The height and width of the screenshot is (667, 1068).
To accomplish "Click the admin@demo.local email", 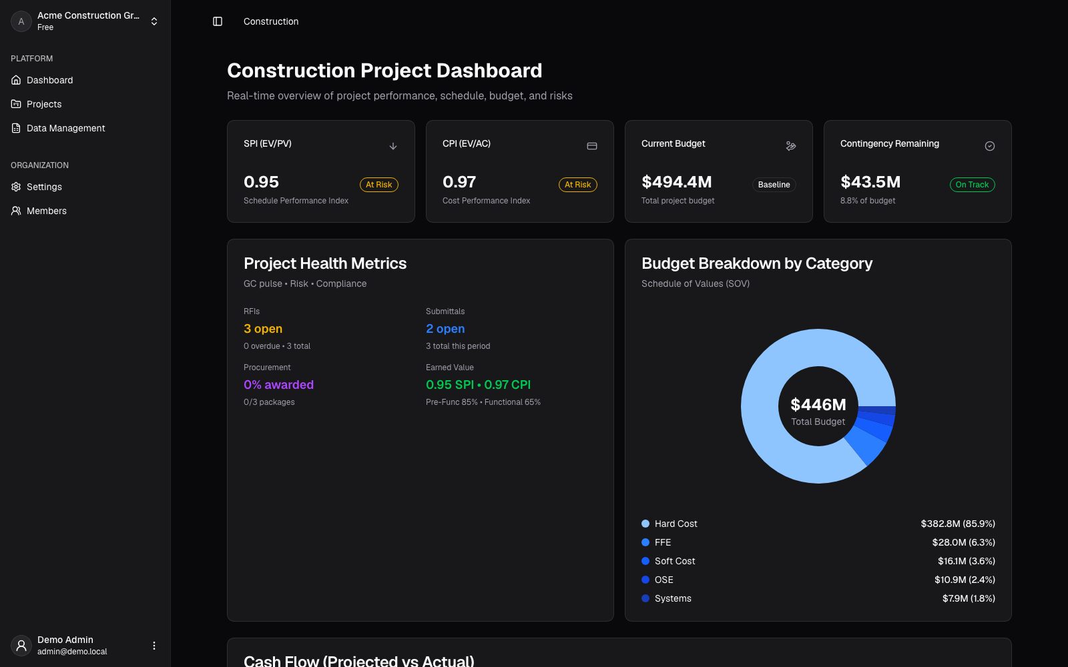I will (x=72, y=652).
